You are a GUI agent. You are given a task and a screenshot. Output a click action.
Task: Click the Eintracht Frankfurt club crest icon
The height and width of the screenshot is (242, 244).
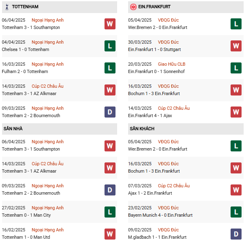click(x=133, y=7)
